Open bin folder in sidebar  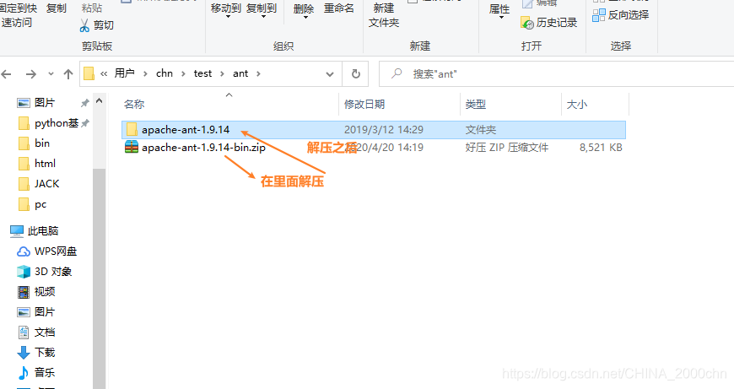(x=41, y=143)
